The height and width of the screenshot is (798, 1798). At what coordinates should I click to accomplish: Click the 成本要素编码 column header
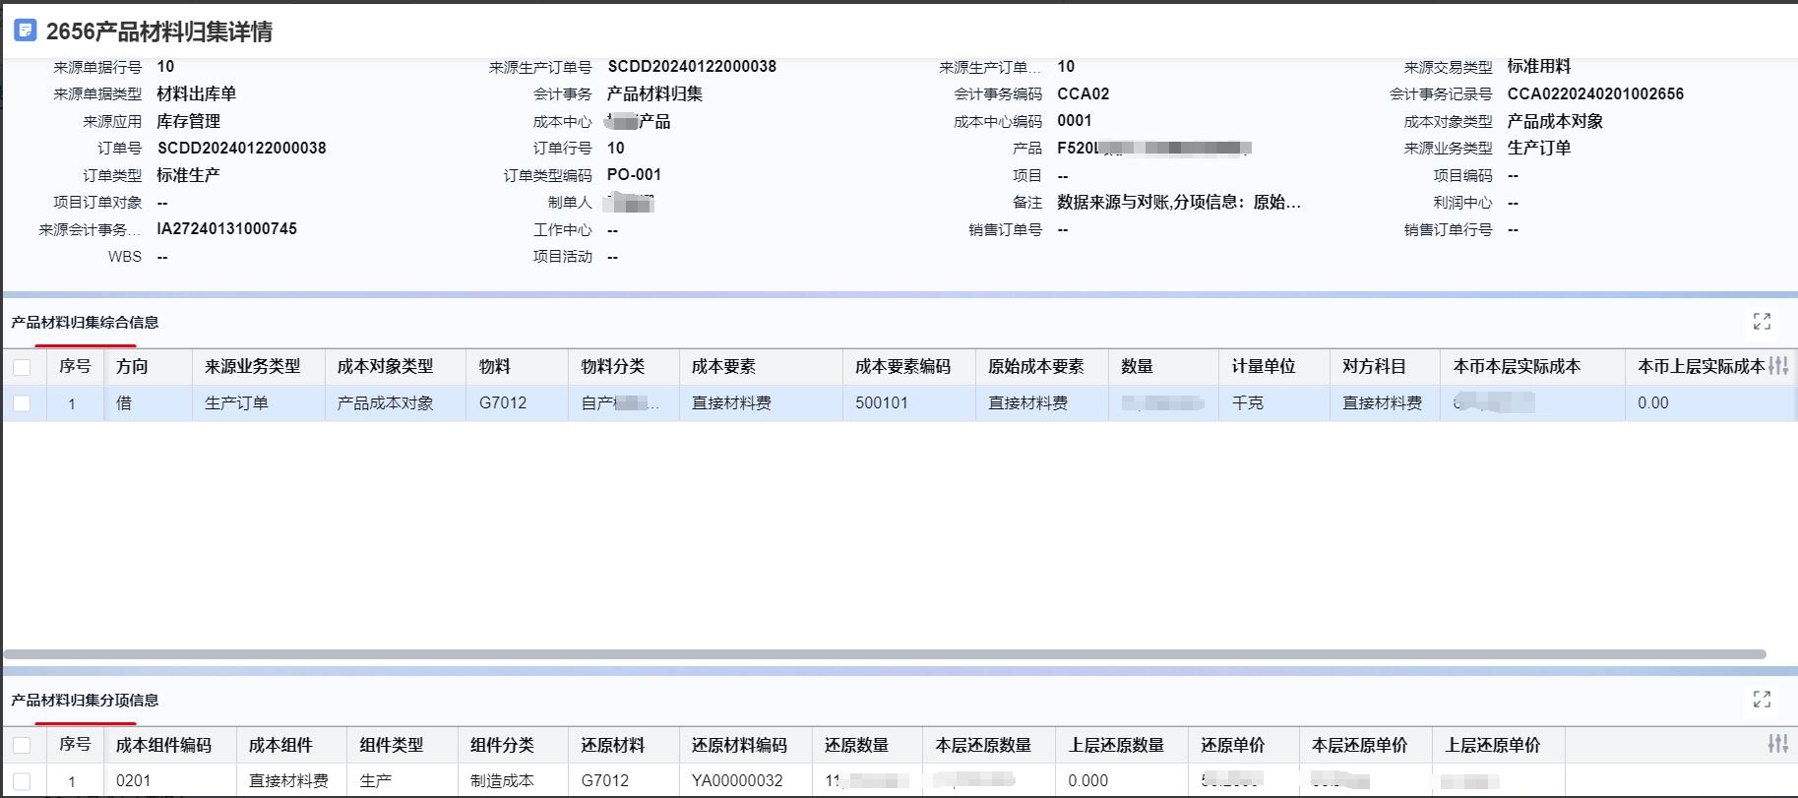[902, 367]
